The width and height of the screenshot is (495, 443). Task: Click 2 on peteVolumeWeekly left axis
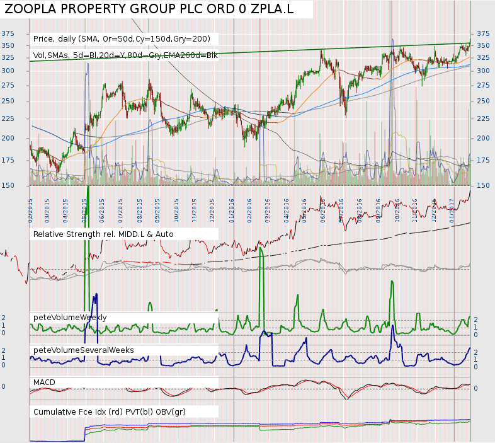point(4,318)
